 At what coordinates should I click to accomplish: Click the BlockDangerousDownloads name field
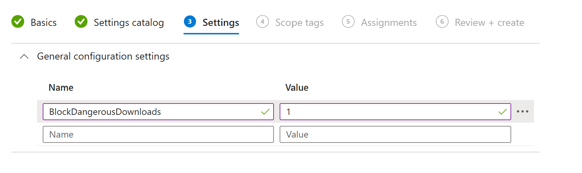pos(158,112)
